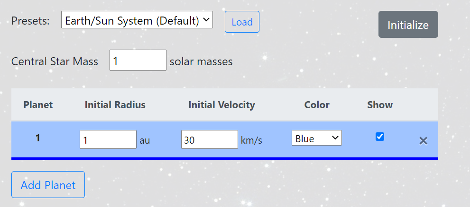Viewport: 470px width, 207px height.
Task: Open the Presets dropdown showing Earth/Sun System
Action: coord(137,20)
